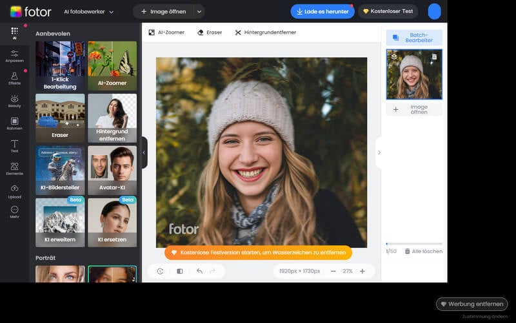
Task: Open the AI fotobewerker dropdown
Action: click(x=88, y=12)
